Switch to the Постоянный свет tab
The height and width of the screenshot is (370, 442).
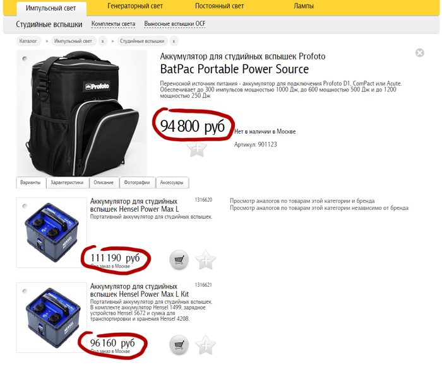click(219, 6)
